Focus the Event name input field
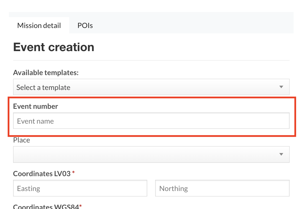Viewport: 303px width, 209px height. [151, 121]
